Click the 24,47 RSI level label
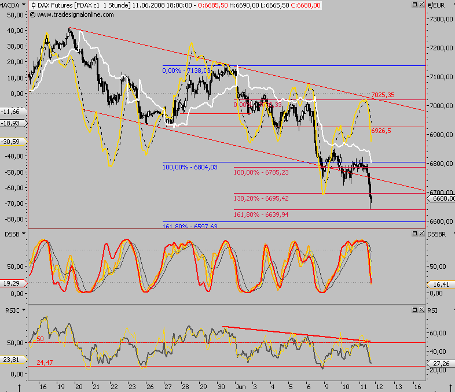 coord(45,363)
